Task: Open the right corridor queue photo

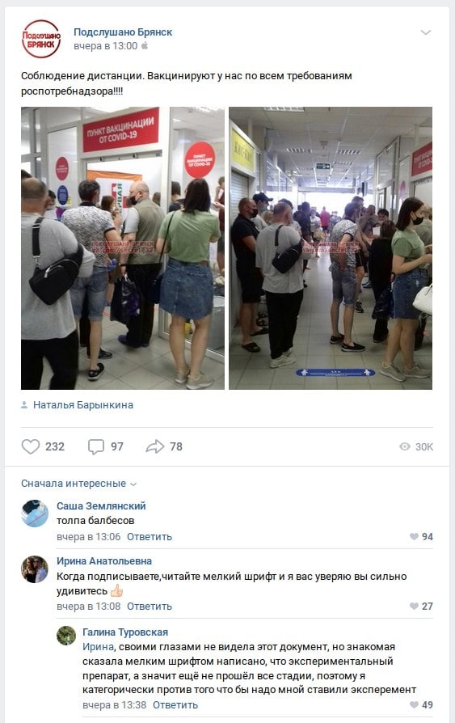Action: 331,248
